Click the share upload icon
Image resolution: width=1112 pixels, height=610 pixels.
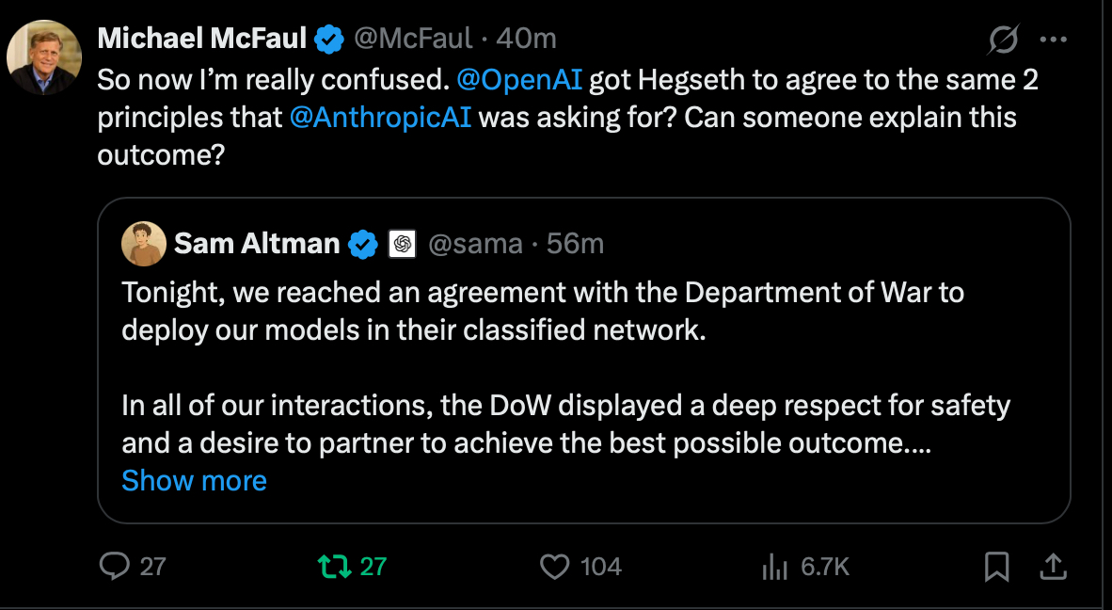coord(1053,566)
